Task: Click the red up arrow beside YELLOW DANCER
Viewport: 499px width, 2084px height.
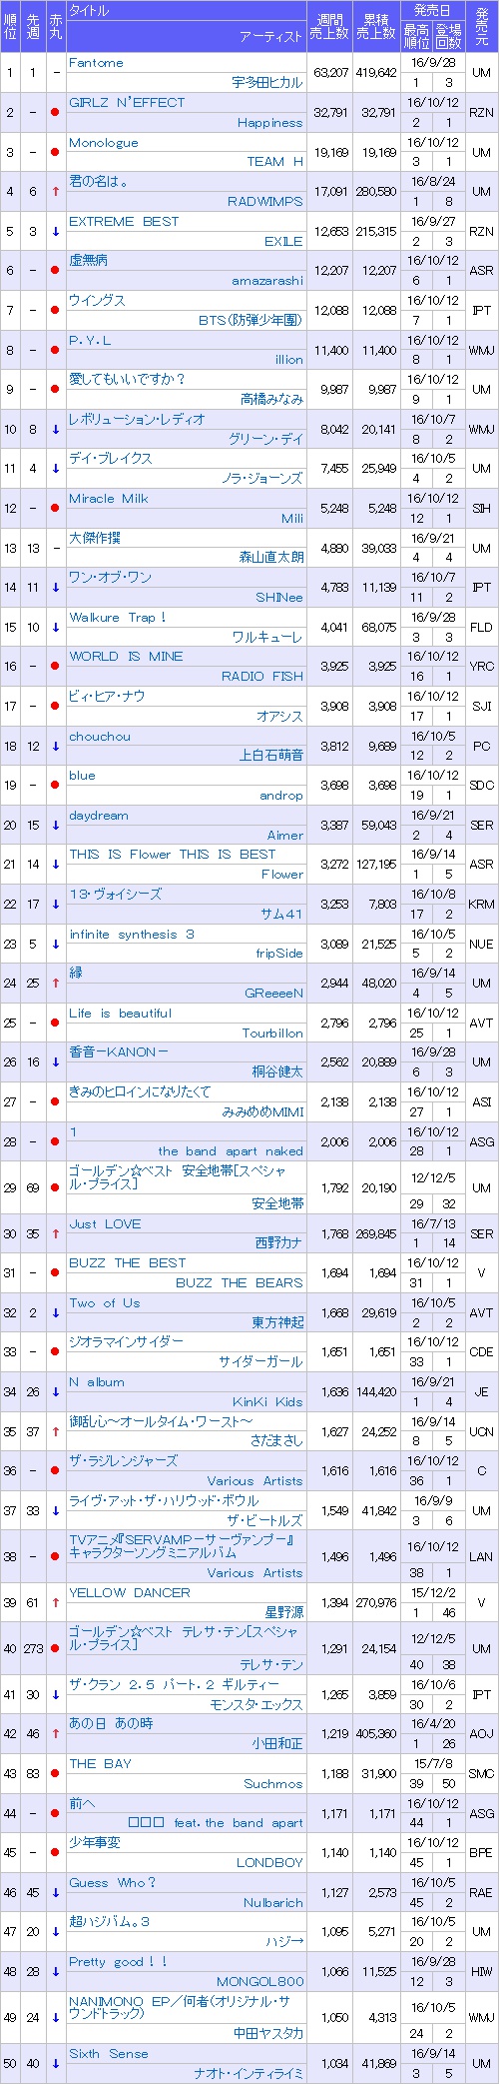Action: tap(55, 1603)
